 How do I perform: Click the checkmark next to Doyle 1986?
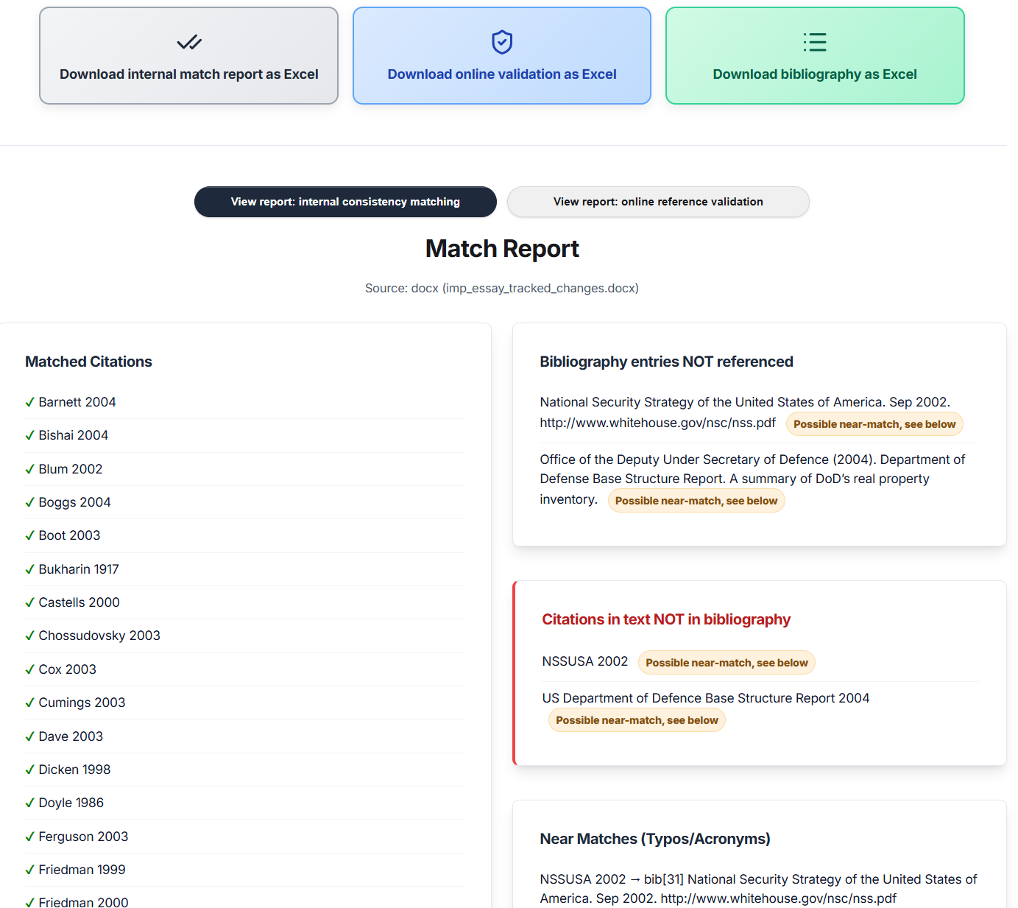pyautogui.click(x=29, y=803)
